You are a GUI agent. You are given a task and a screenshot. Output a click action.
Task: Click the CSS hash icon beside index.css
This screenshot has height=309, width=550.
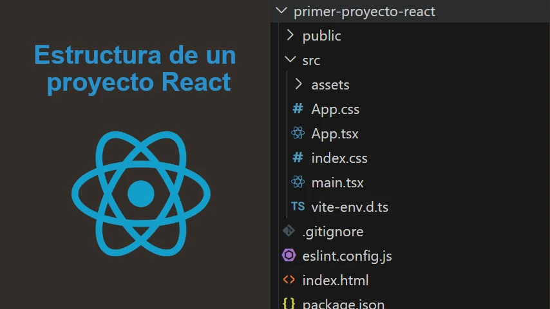[298, 158]
